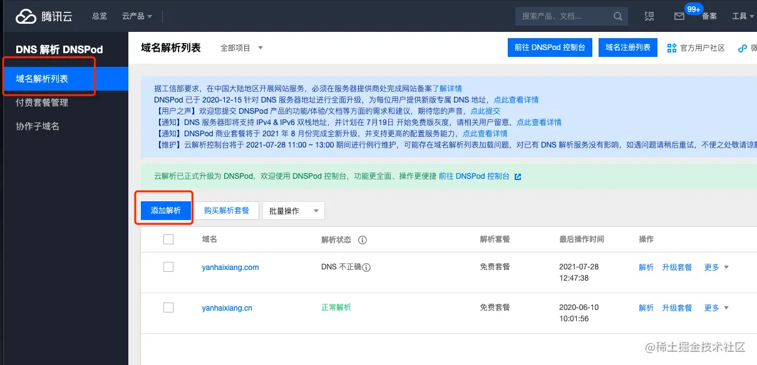Click 升级套餐 for yanhaixiang.com
Viewport: 757px width, 365px height.
click(677, 267)
